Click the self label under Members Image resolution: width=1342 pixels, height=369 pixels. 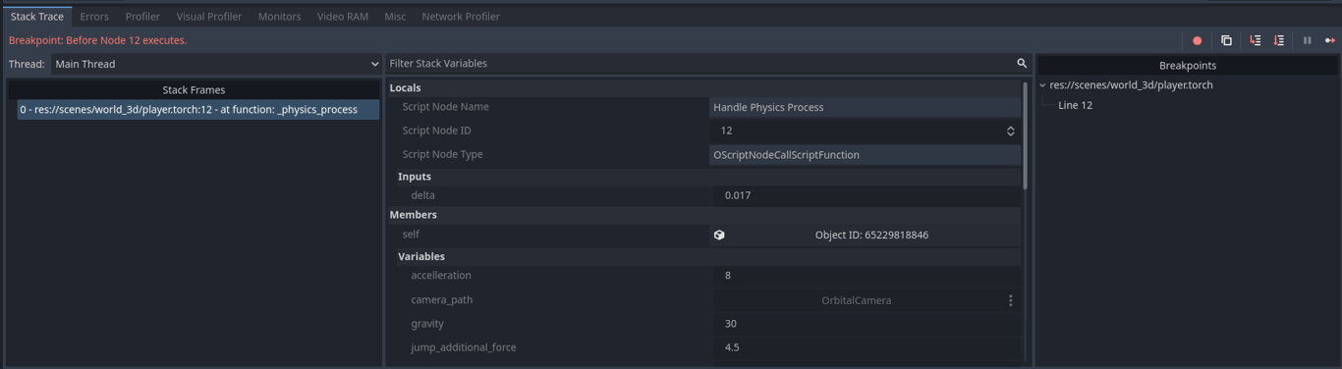click(411, 235)
